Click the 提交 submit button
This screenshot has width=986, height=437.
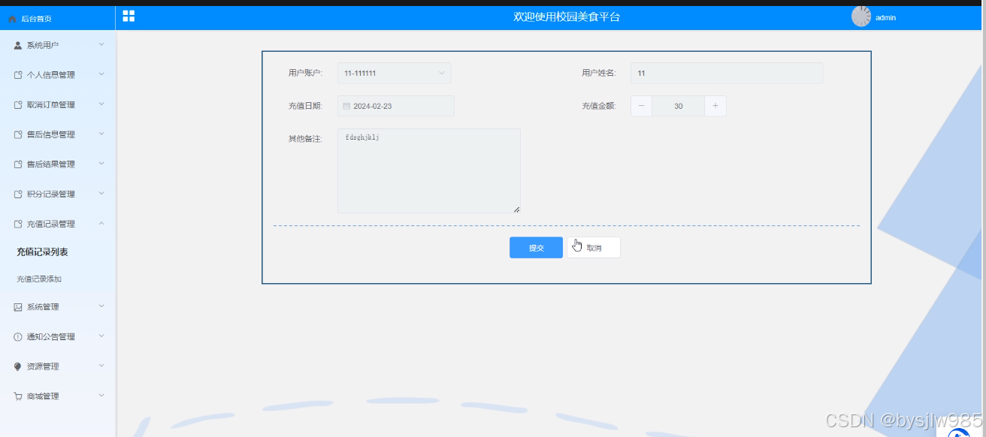536,248
